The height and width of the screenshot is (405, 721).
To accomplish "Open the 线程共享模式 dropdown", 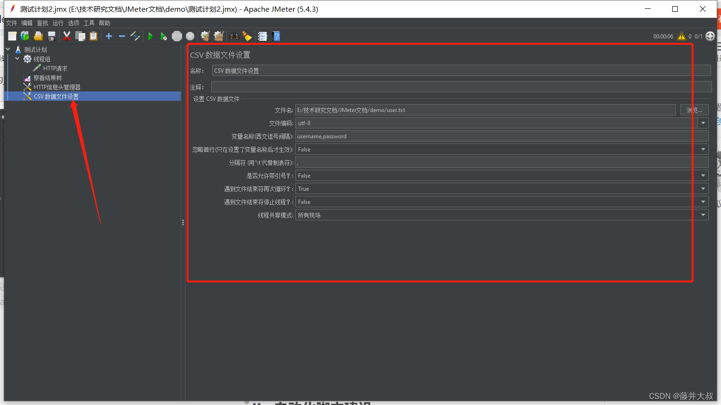I will (502, 215).
